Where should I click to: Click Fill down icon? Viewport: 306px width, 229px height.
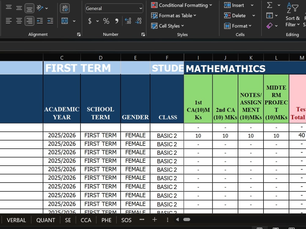(x=270, y=15)
